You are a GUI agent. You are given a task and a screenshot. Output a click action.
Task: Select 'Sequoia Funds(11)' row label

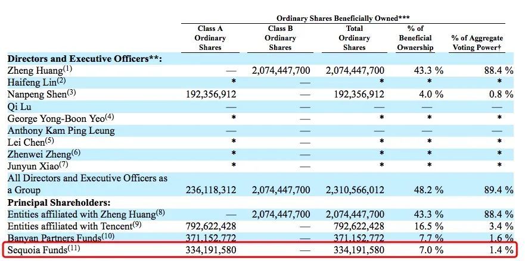(44, 250)
